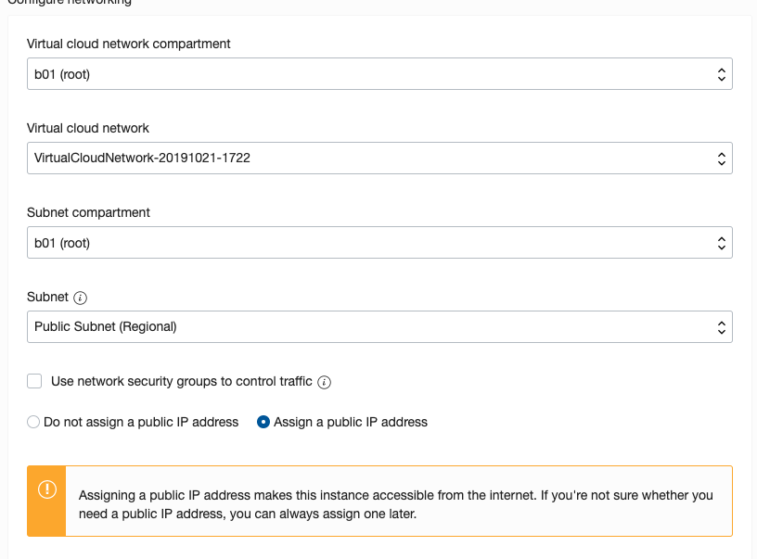Open the VirtualCloudNetwork-20191021-1722 dropdown

coord(379,159)
